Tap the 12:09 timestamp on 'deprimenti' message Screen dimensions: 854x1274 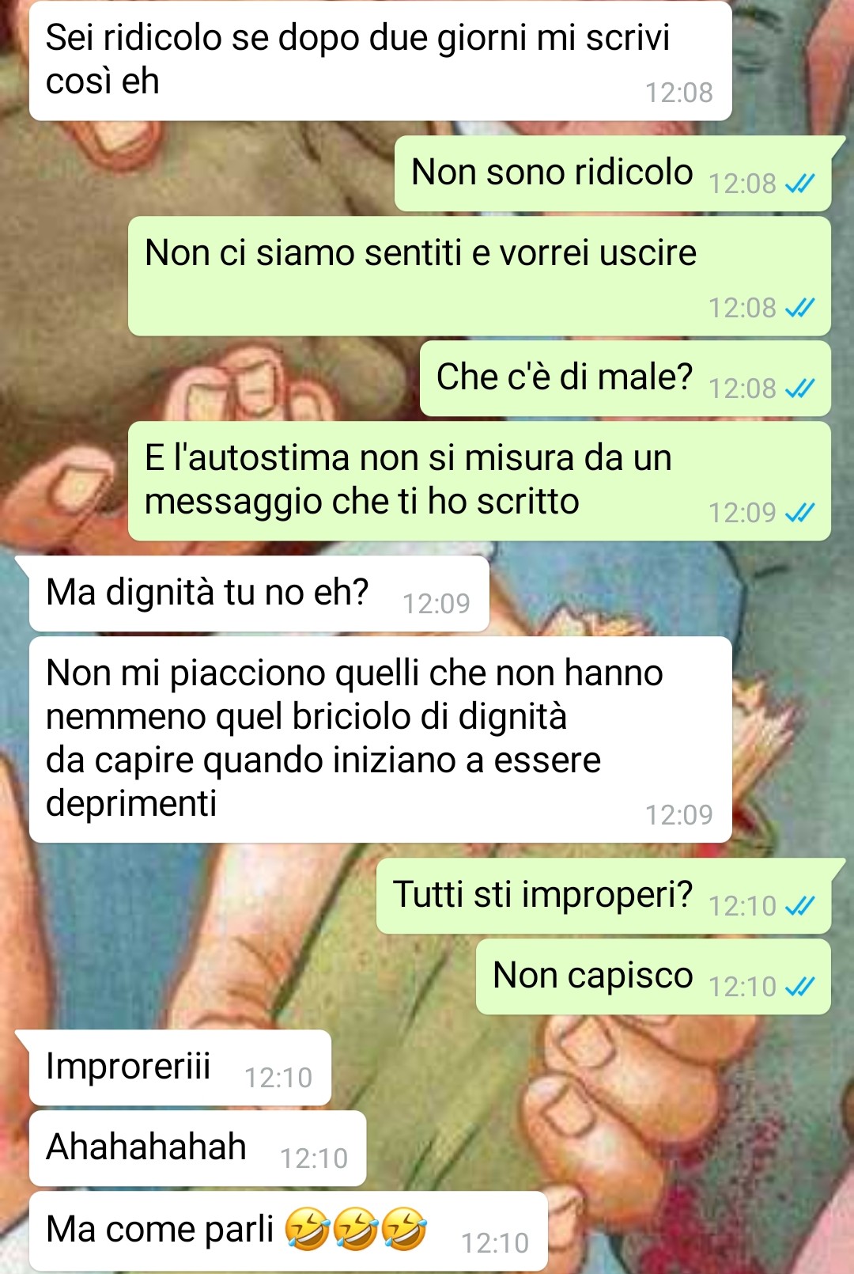click(678, 815)
